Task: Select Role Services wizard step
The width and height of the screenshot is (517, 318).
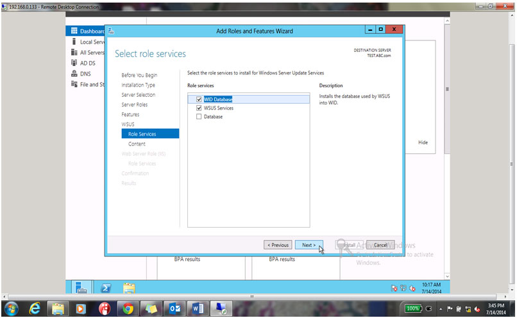Action: point(150,134)
